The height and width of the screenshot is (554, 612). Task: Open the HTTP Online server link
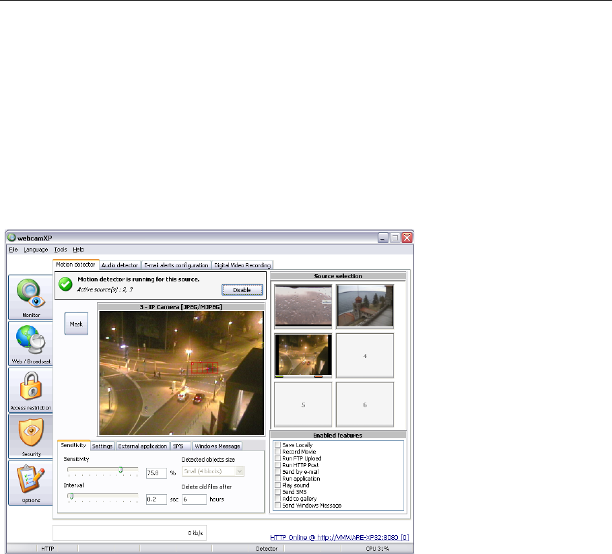pos(339,537)
